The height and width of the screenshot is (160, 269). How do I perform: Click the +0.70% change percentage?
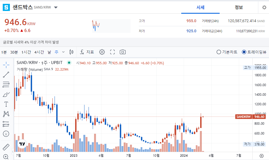click(x=12, y=30)
